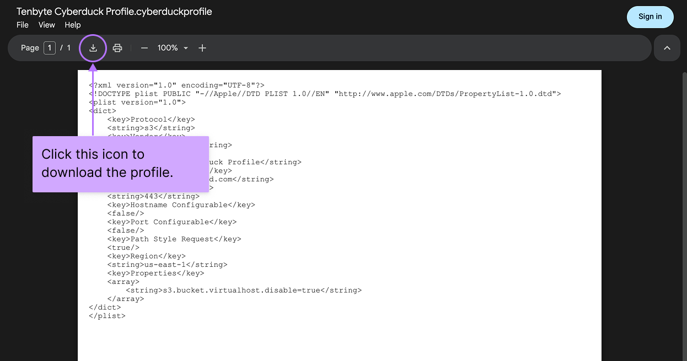Image resolution: width=687 pixels, height=361 pixels.
Task: Click the line <key>Properties</key>
Action: pos(155,273)
